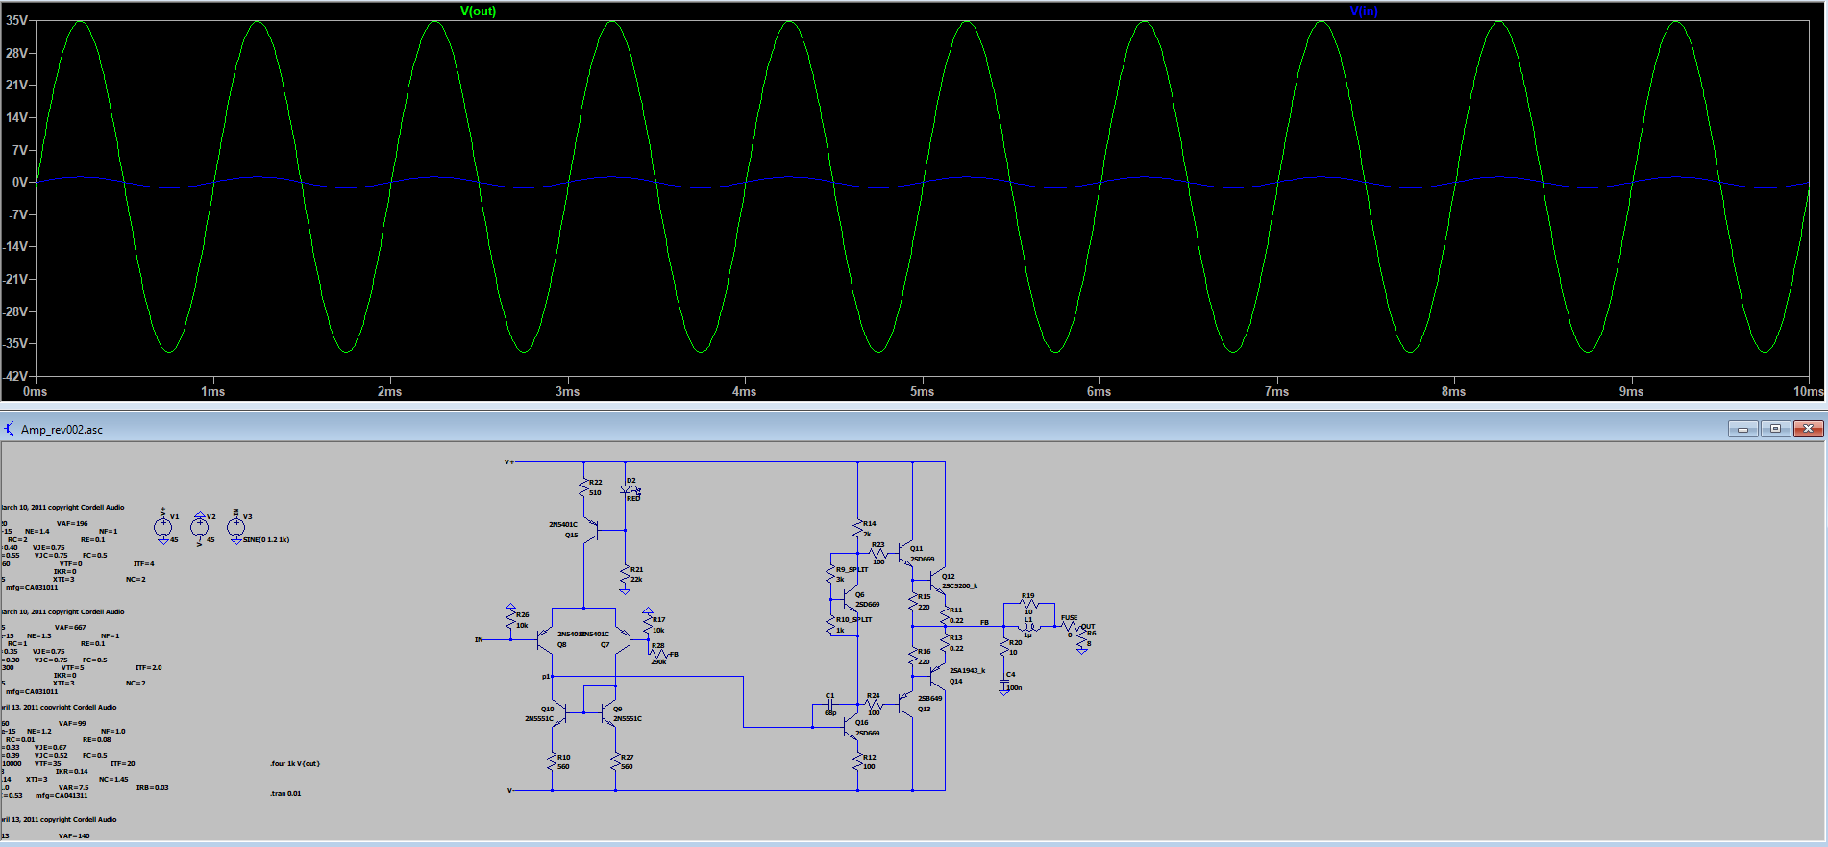The width and height of the screenshot is (1828, 847).
Task: Select feedback resistor R28 290k
Action: coord(657,654)
